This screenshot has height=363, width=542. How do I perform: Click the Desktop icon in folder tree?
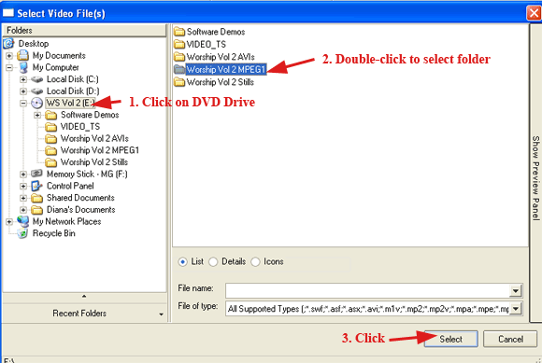(x=8, y=44)
